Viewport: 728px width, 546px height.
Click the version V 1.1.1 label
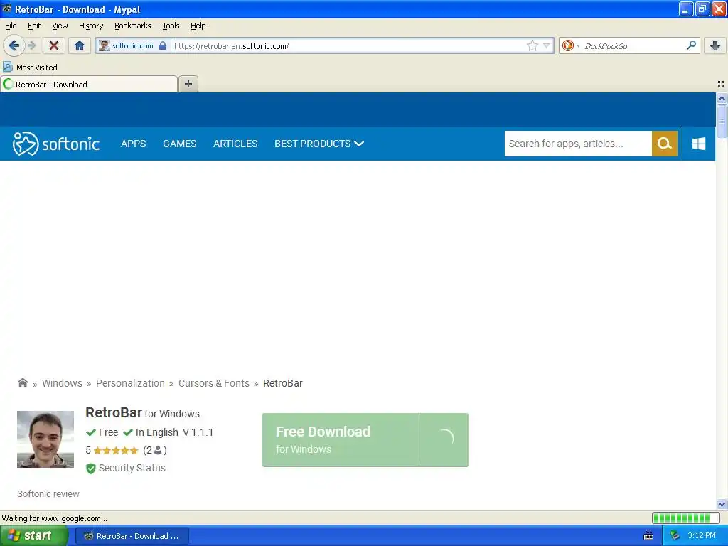pos(198,432)
